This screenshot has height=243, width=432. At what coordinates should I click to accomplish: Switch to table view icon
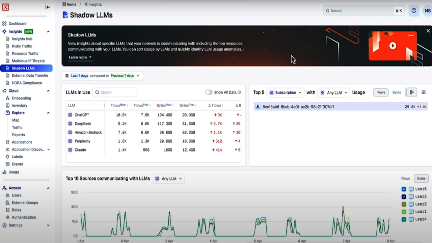(424, 92)
